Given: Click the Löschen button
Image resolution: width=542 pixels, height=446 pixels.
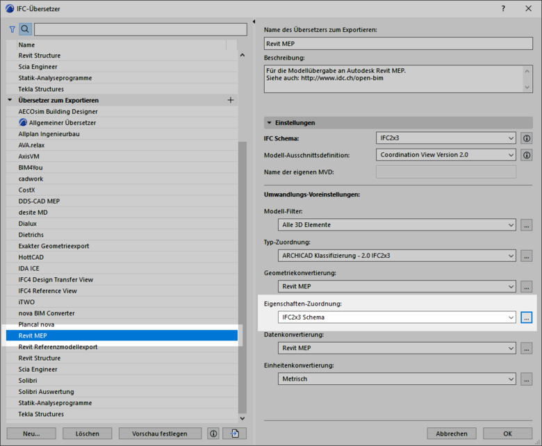Looking at the screenshot, I should 88,433.
